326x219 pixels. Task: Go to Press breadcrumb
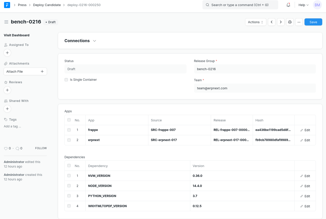tap(22, 5)
